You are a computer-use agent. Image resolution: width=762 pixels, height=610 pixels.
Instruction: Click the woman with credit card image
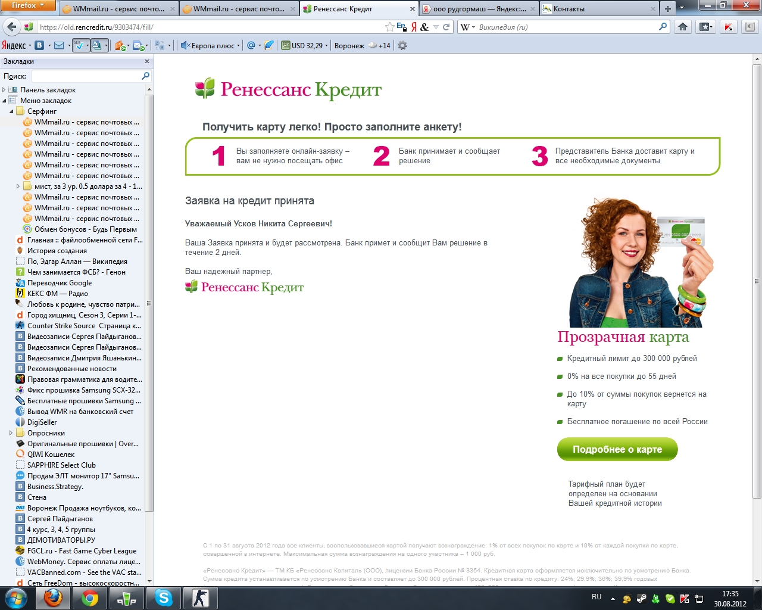pyautogui.click(x=641, y=262)
